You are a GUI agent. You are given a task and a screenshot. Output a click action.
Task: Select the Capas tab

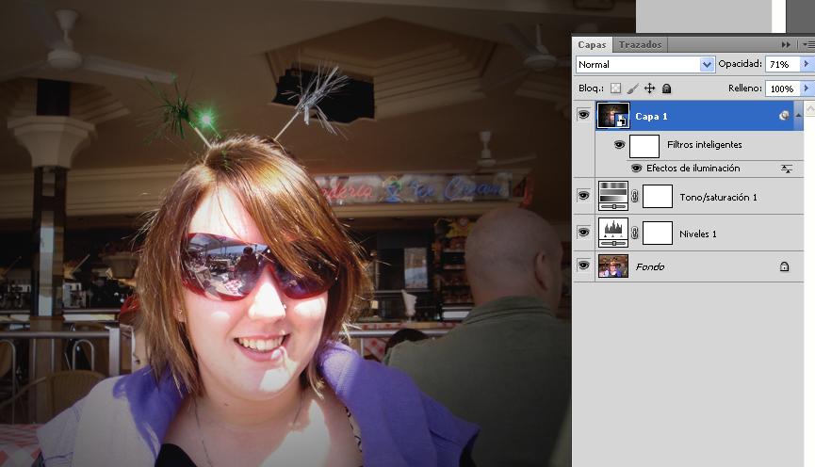pos(593,44)
